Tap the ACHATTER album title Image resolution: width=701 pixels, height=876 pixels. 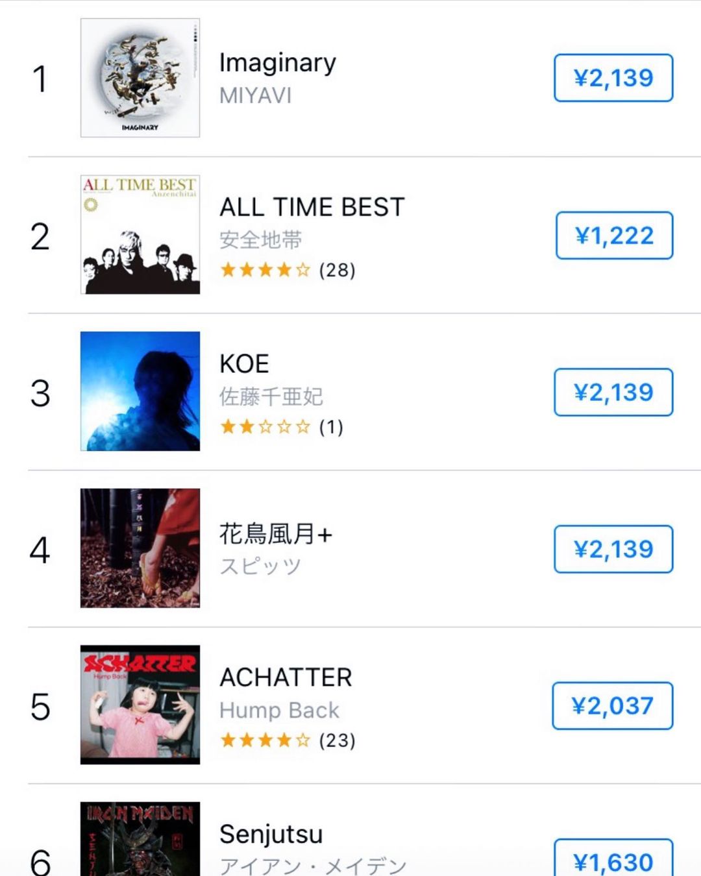click(x=286, y=677)
